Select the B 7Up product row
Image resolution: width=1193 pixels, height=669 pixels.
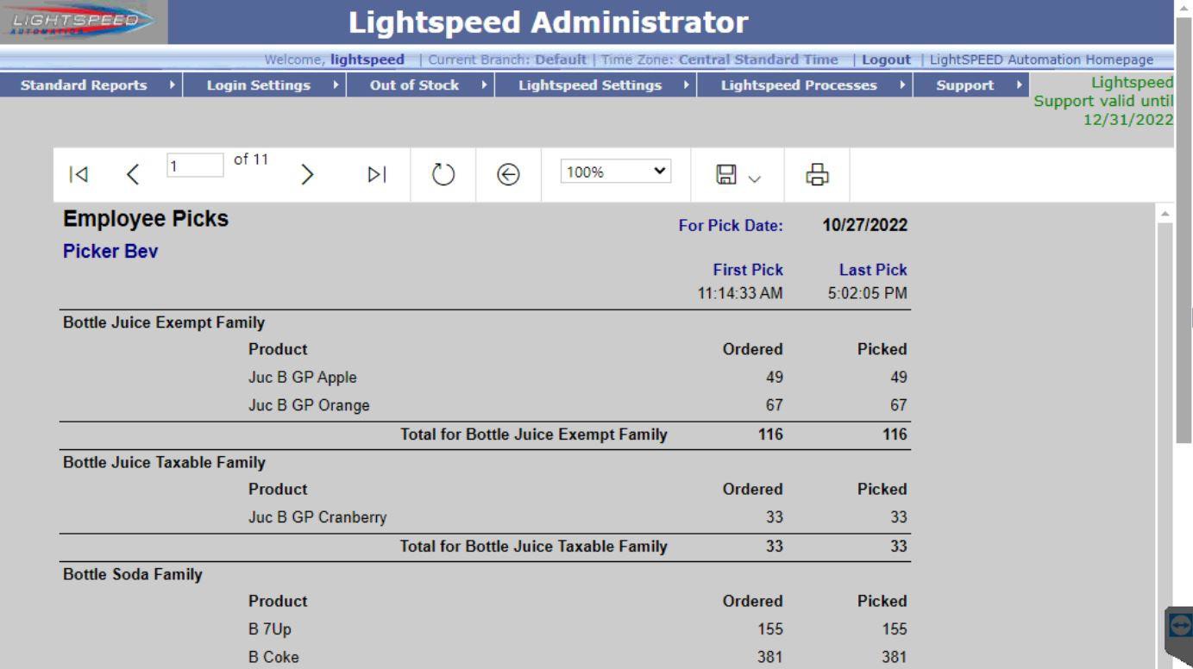(485, 629)
